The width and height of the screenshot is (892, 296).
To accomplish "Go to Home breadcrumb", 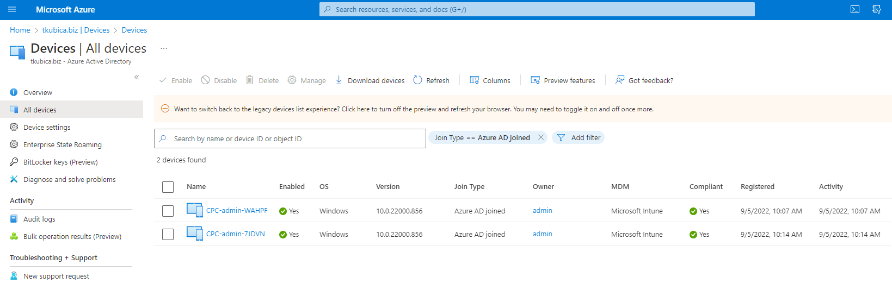I will (20, 30).
